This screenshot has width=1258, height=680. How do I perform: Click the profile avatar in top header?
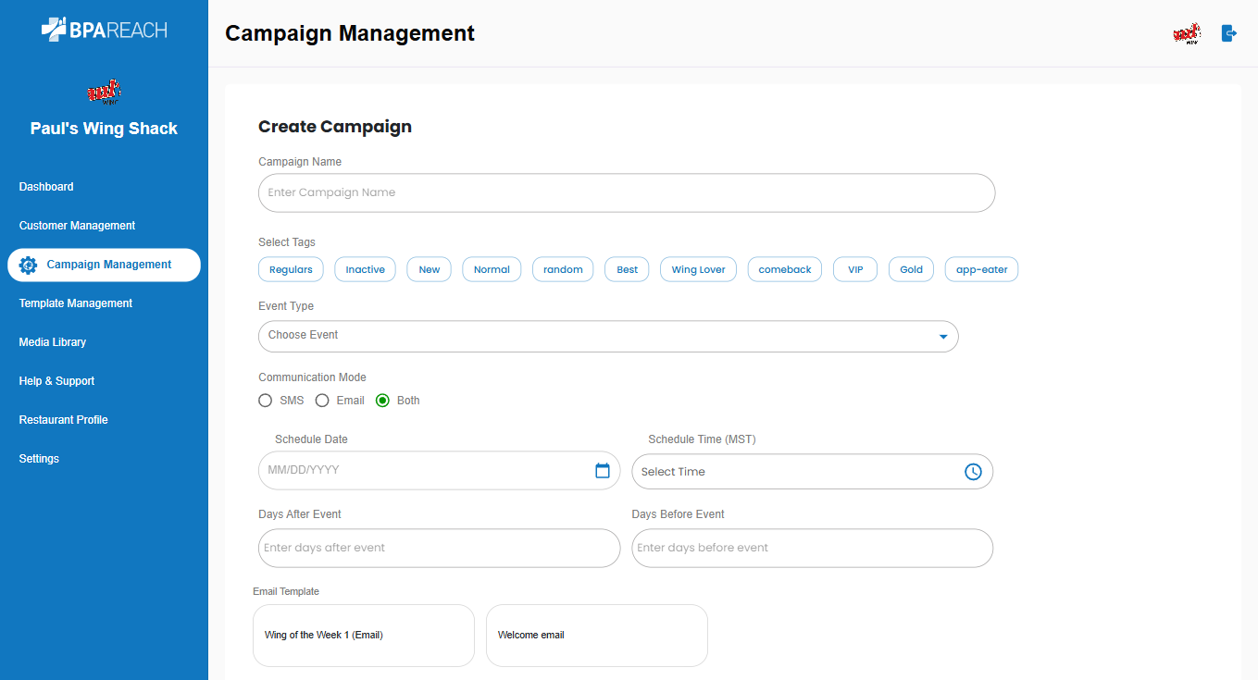coord(1186,34)
